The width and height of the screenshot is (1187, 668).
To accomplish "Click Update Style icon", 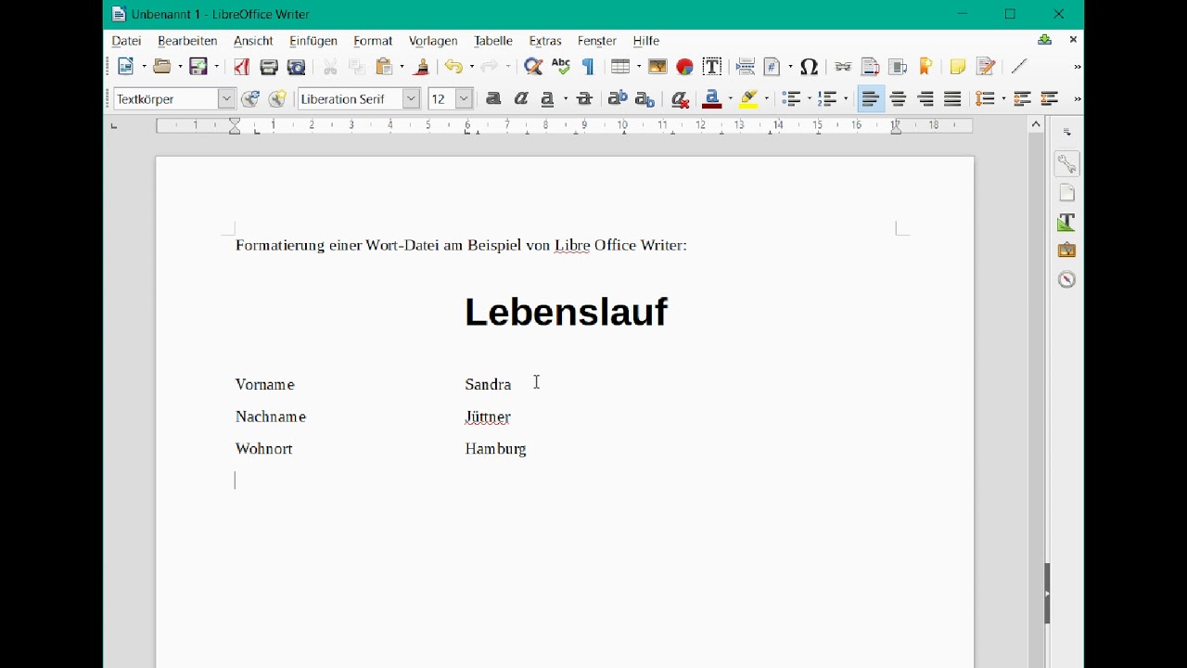I will click(x=250, y=98).
